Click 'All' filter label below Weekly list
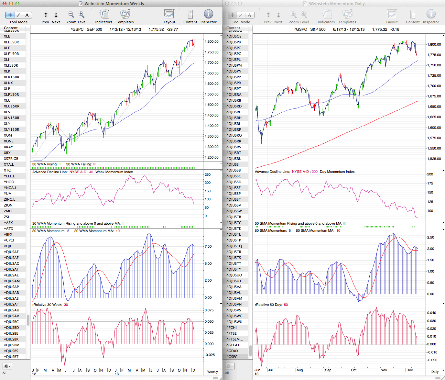Image resolution: width=445 pixels, height=380 pixels. click(5, 373)
